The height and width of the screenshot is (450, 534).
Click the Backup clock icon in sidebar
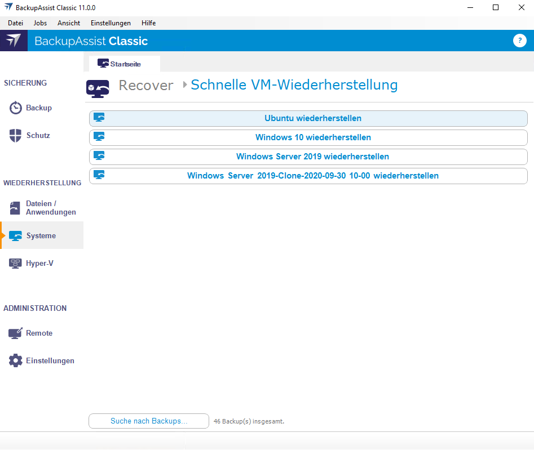coord(16,108)
